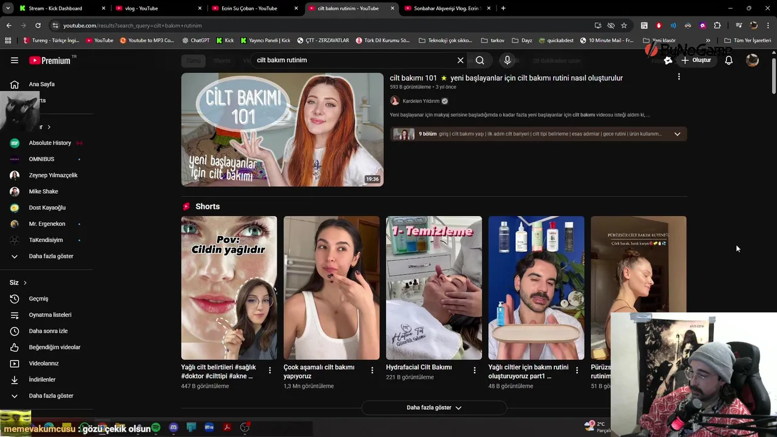Open the Pov: Cildin yağlıdır short

[229, 288]
